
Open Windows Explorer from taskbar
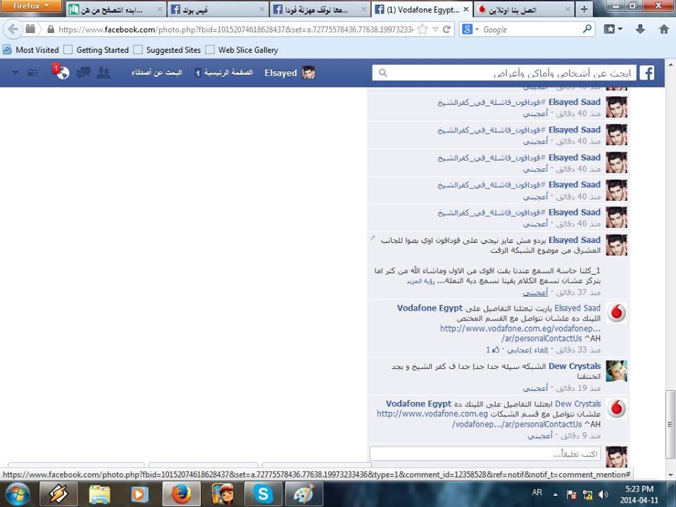click(99, 494)
